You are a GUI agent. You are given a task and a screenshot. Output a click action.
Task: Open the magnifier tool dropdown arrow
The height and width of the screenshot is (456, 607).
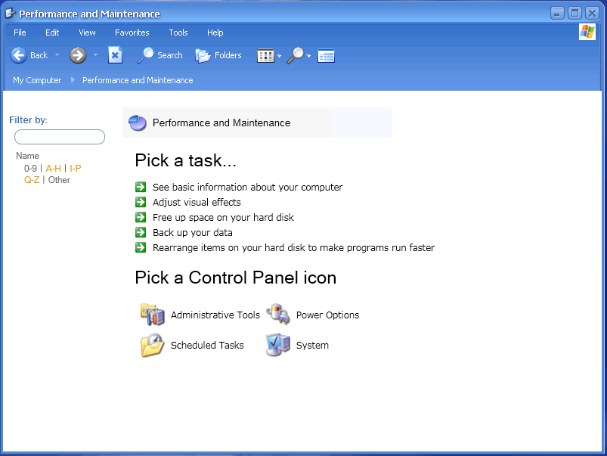point(308,56)
